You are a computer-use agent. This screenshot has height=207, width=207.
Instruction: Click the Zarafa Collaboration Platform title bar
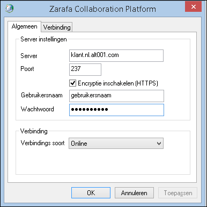[x=102, y=9]
